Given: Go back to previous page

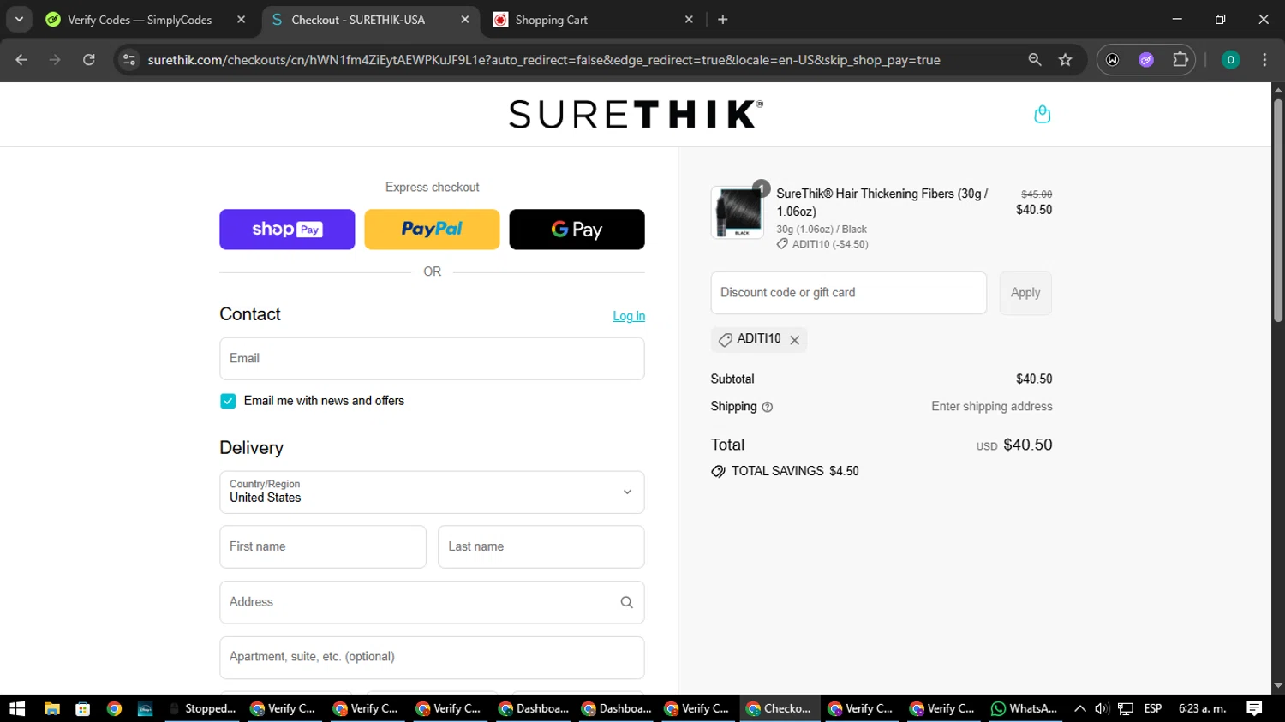Looking at the screenshot, I should (x=21, y=60).
